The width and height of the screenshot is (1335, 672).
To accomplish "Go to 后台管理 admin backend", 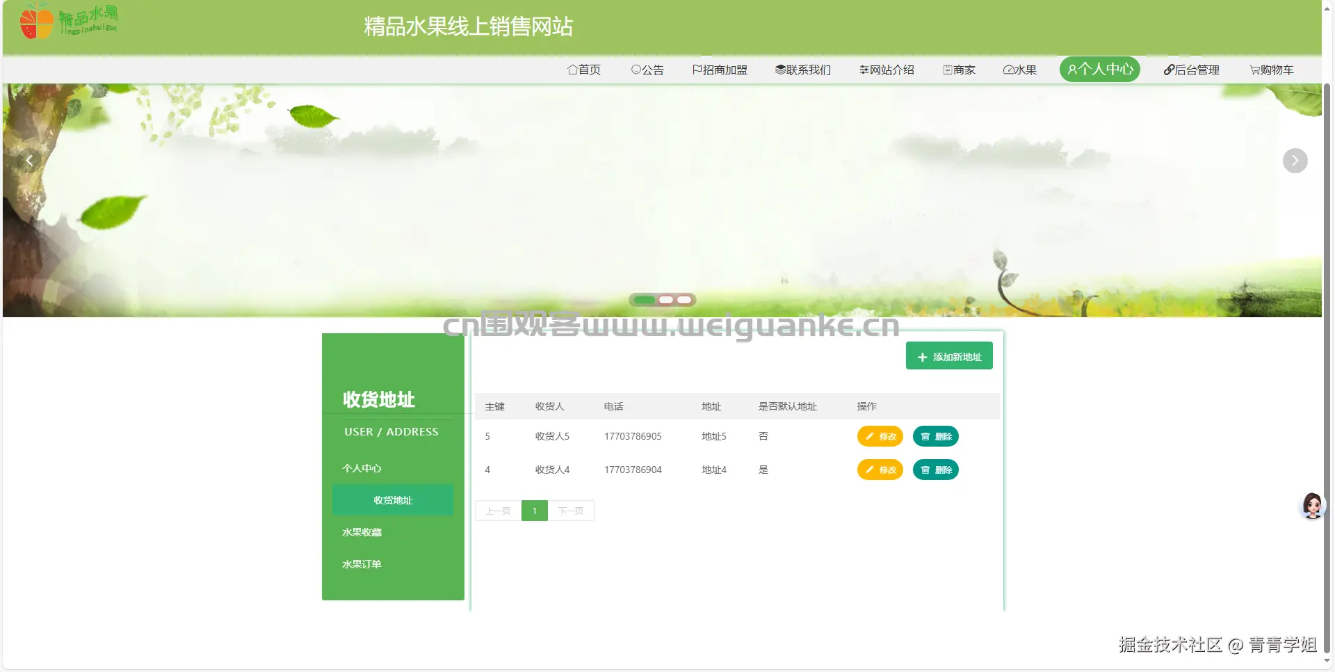I will pyautogui.click(x=1192, y=70).
